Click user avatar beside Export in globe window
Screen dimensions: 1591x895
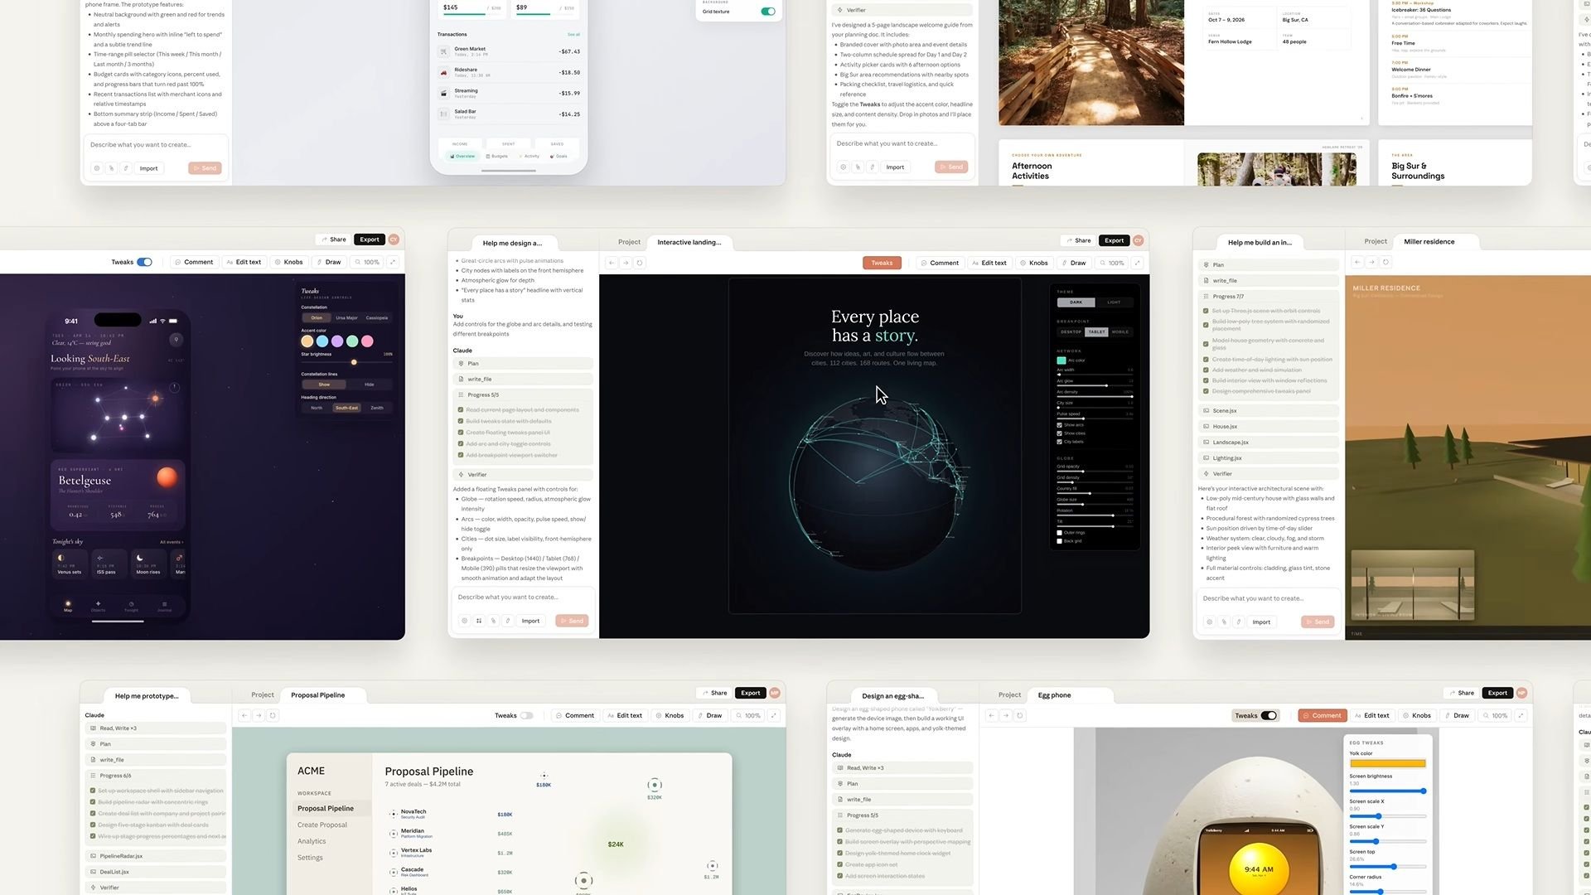click(1138, 240)
